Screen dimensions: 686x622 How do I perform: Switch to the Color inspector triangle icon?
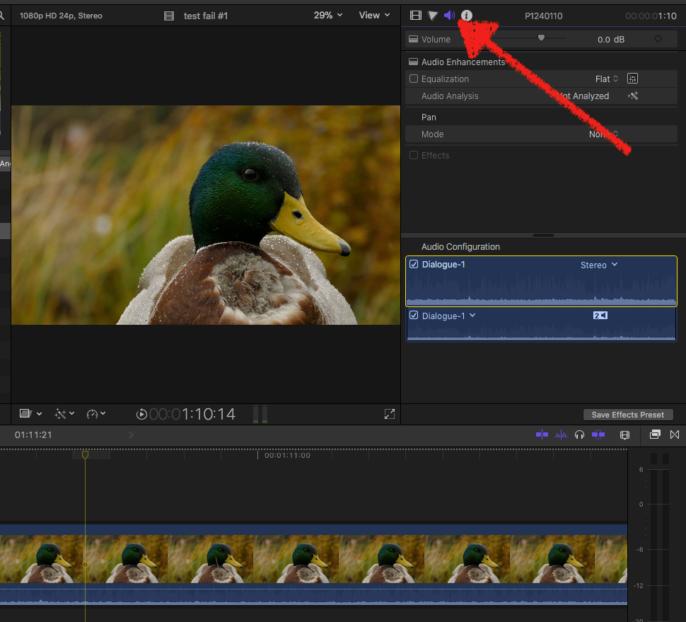click(433, 16)
